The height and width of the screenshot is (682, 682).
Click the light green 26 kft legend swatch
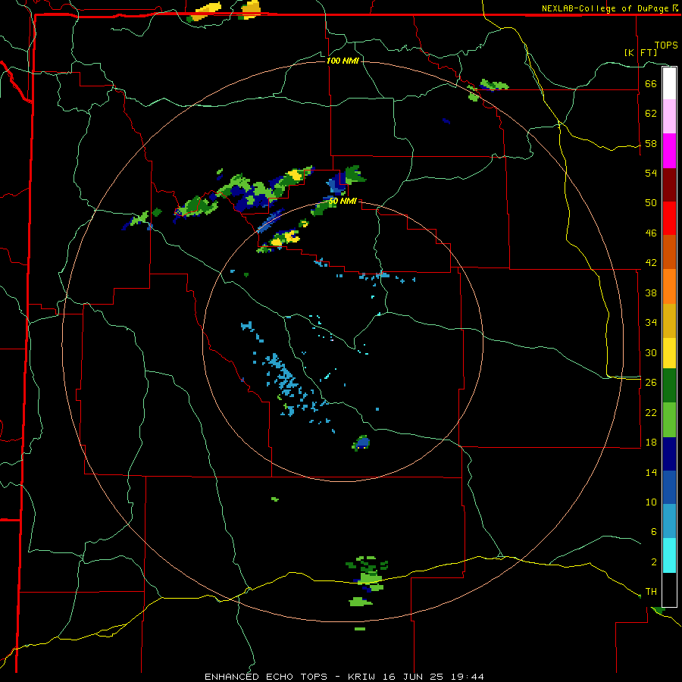[669, 420]
